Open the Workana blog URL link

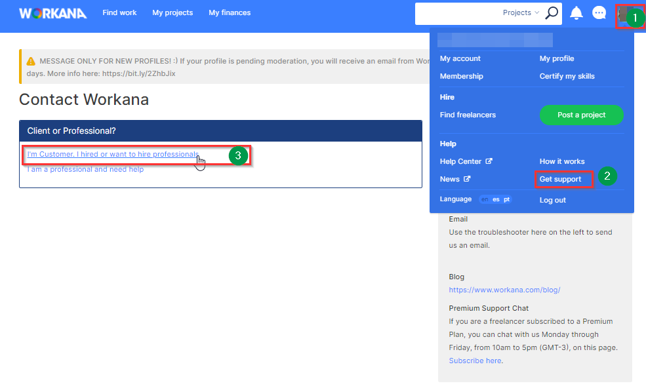tap(504, 290)
